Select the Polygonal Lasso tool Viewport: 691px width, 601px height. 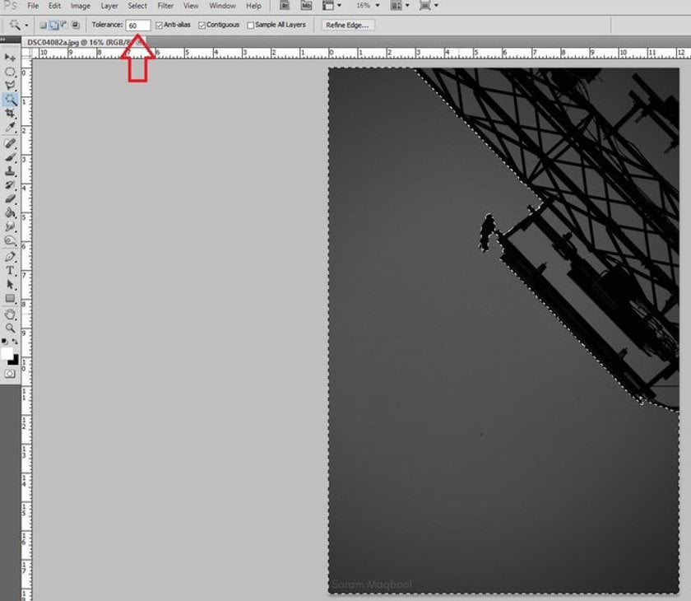click(10, 86)
